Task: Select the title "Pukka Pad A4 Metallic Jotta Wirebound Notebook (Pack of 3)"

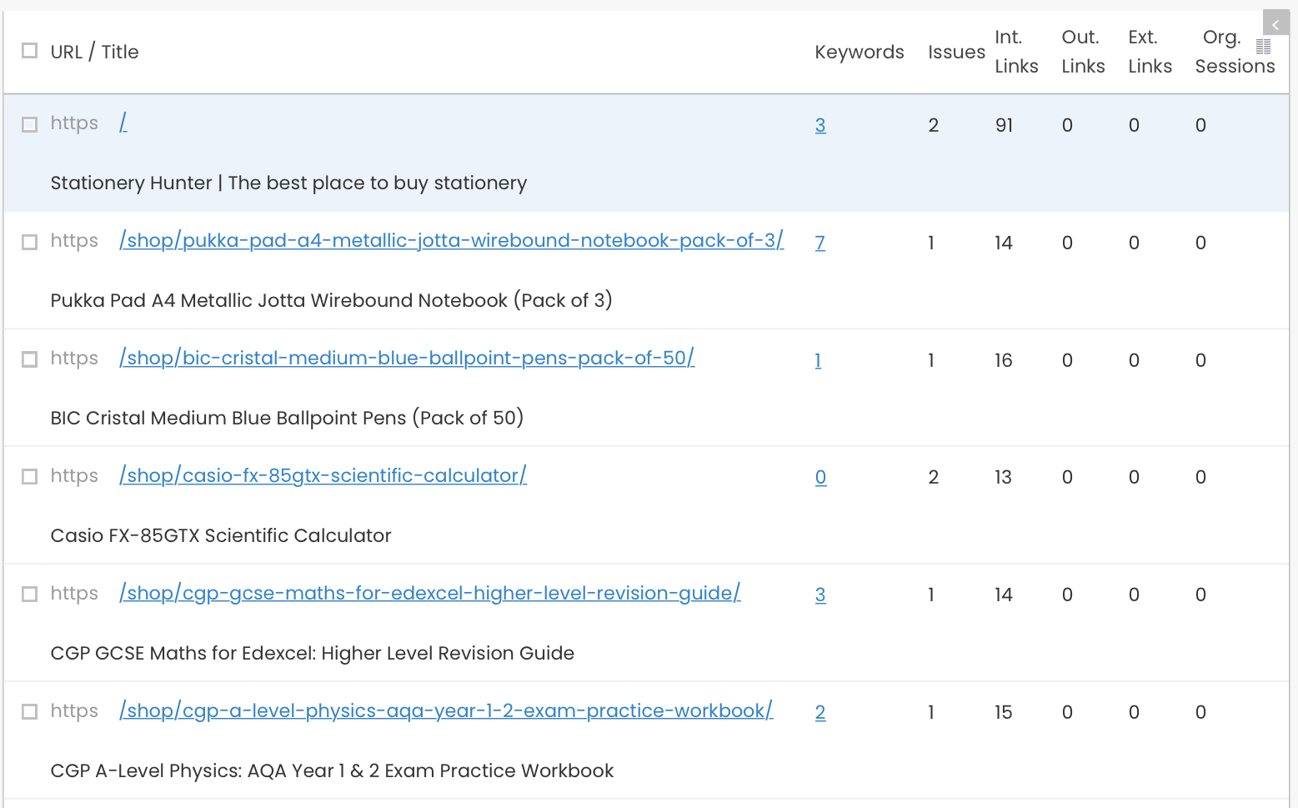Action: click(x=331, y=300)
